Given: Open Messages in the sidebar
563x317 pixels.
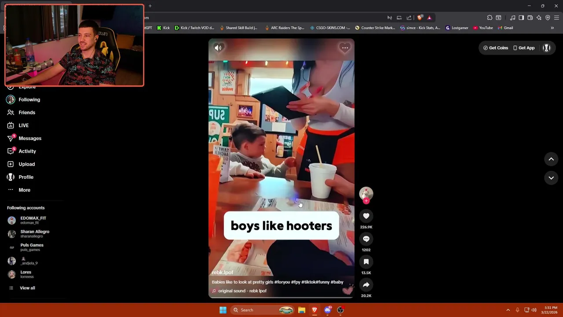Looking at the screenshot, I should 24,138.
